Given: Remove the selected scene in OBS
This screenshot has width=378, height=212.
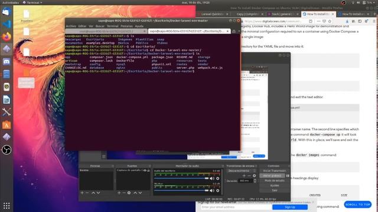Looking at the screenshot, I should (x=87, y=193).
